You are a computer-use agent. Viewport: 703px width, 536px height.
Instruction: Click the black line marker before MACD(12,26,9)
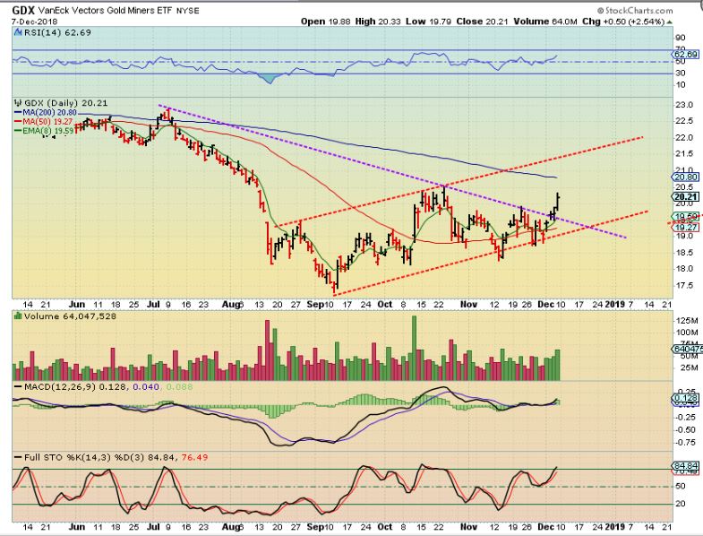point(18,386)
